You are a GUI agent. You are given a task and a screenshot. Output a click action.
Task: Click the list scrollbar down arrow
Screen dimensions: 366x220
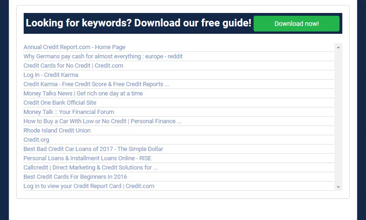point(338,187)
